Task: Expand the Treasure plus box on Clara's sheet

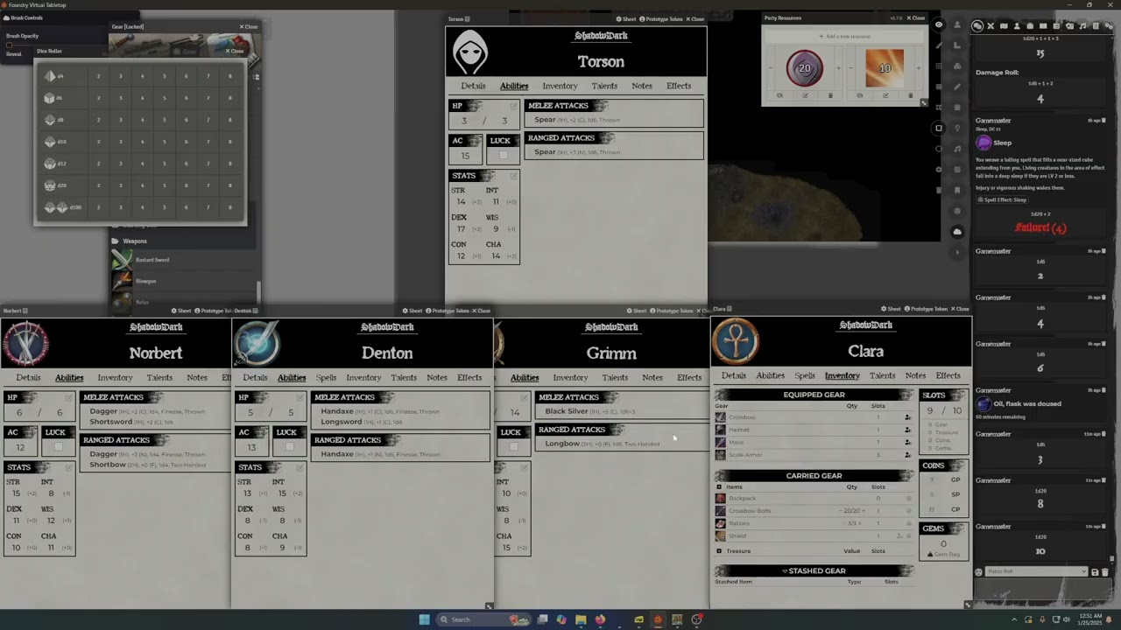Action: click(x=719, y=551)
